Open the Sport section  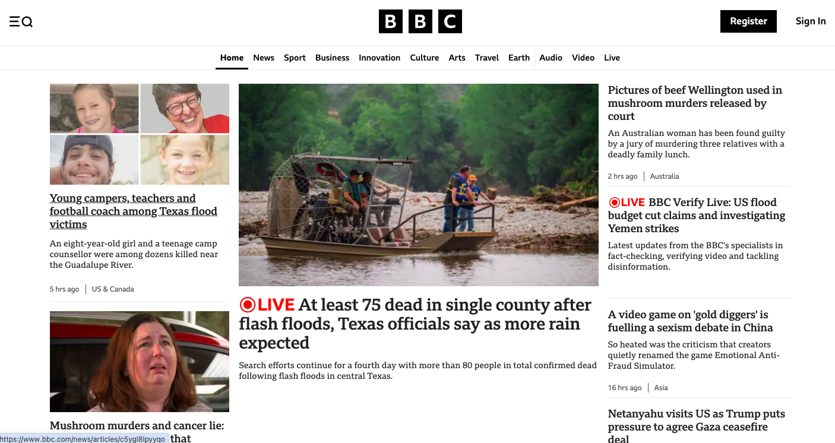(x=295, y=58)
